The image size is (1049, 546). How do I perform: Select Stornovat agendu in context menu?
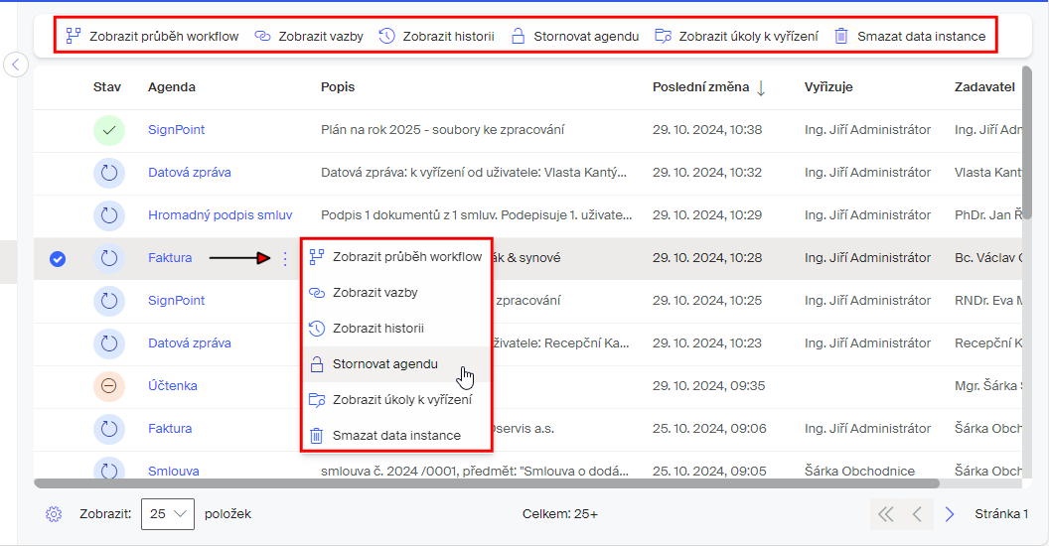(x=384, y=364)
